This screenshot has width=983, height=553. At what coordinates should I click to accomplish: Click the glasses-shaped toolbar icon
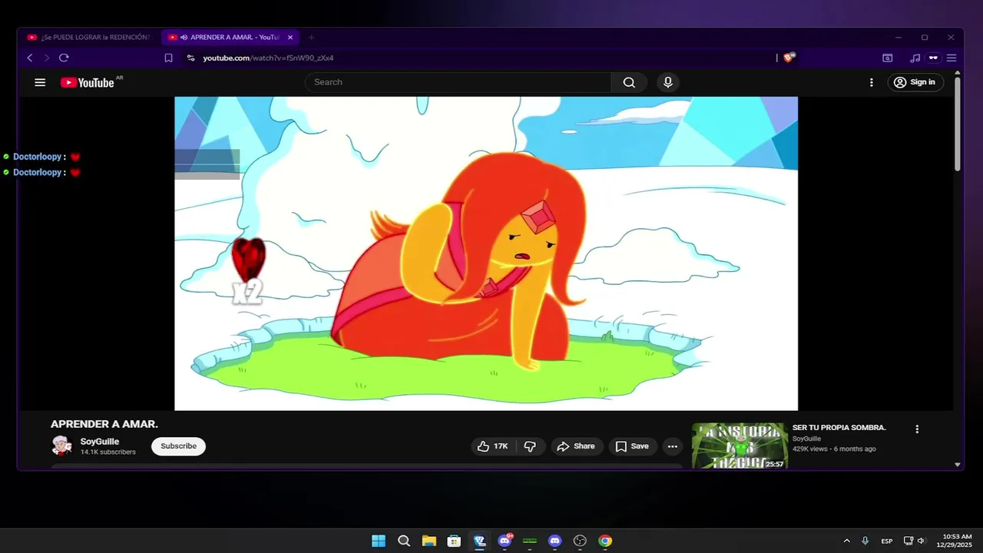click(x=933, y=58)
